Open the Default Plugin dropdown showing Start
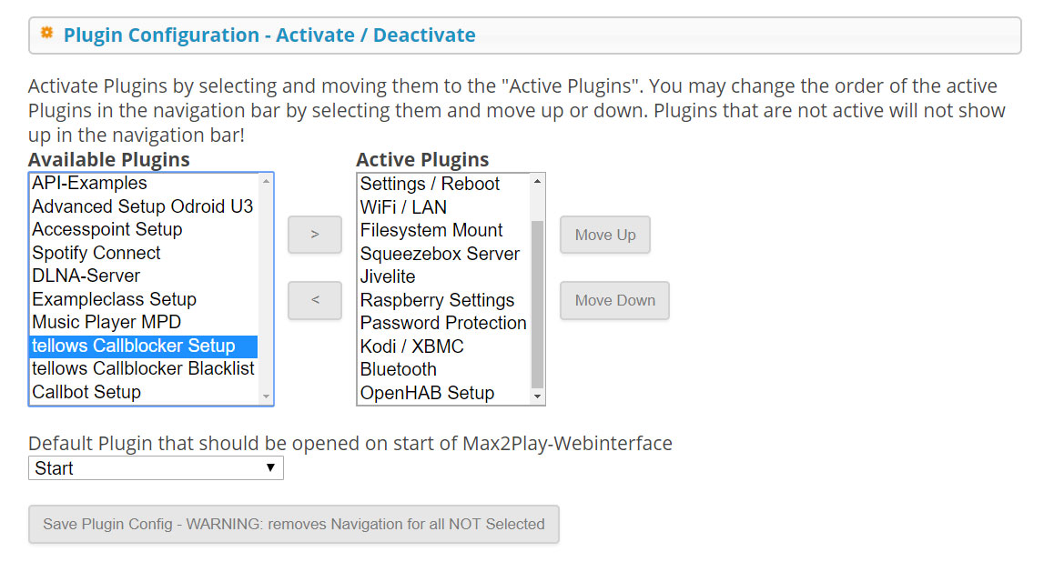Screen dimensions: 1054x562 coord(156,468)
